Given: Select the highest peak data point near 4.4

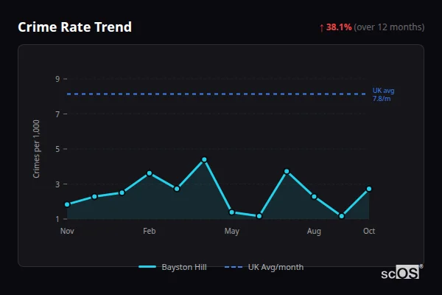Looking at the screenshot, I should pyautogui.click(x=204, y=160).
